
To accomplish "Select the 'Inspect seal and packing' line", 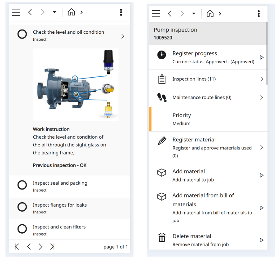I will tap(70, 186).
